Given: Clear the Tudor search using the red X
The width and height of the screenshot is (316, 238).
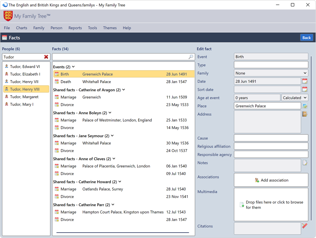Looking at the screenshot, I should [x=46, y=57].
